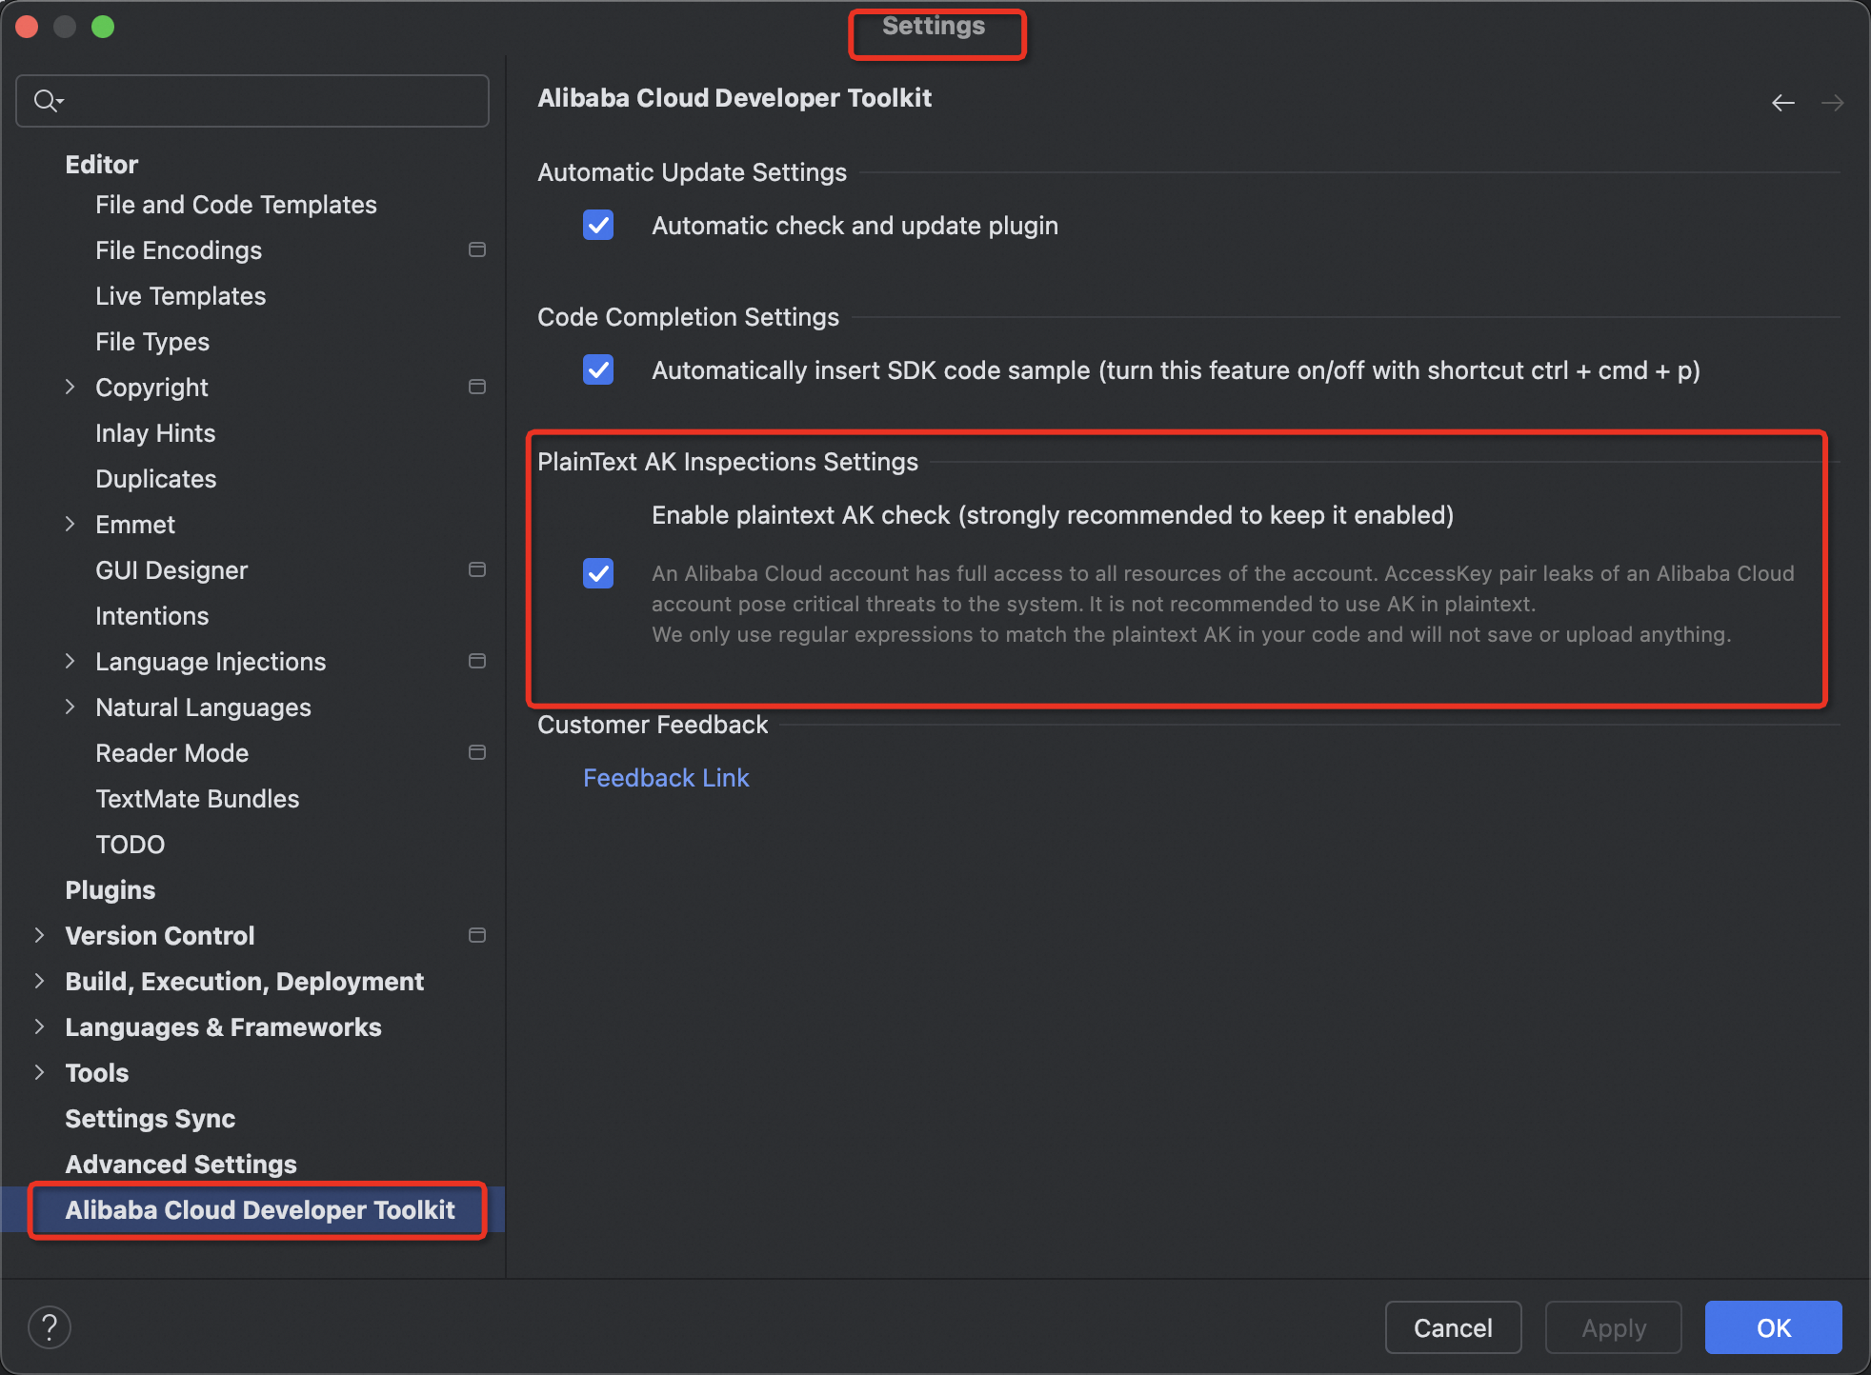Click the search magnifier icon
The width and height of the screenshot is (1871, 1375).
48,100
